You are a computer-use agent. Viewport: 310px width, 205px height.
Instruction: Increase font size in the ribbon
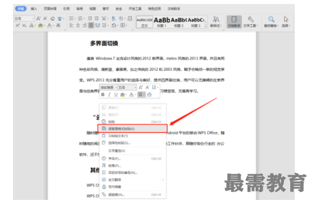click(38, 19)
